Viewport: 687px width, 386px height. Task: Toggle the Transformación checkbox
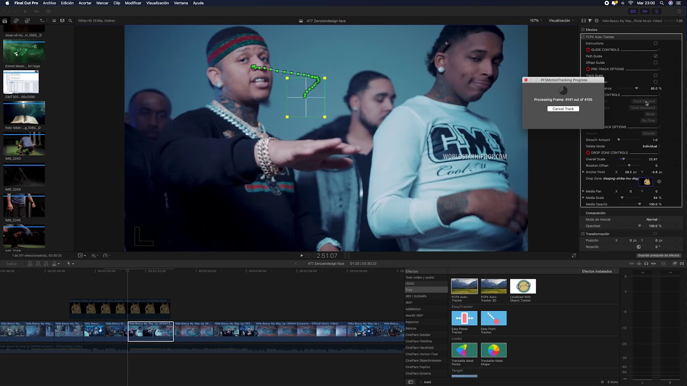[x=583, y=234]
